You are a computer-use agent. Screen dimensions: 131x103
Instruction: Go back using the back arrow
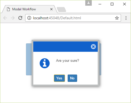tap(5, 18)
